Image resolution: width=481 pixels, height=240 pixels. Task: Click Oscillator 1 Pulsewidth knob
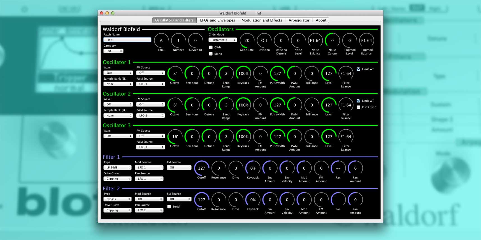pos(278,73)
